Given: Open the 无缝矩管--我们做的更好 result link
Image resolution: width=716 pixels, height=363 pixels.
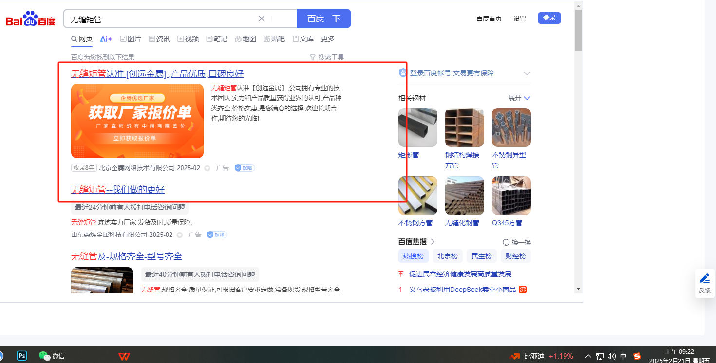Looking at the screenshot, I should 118,189.
